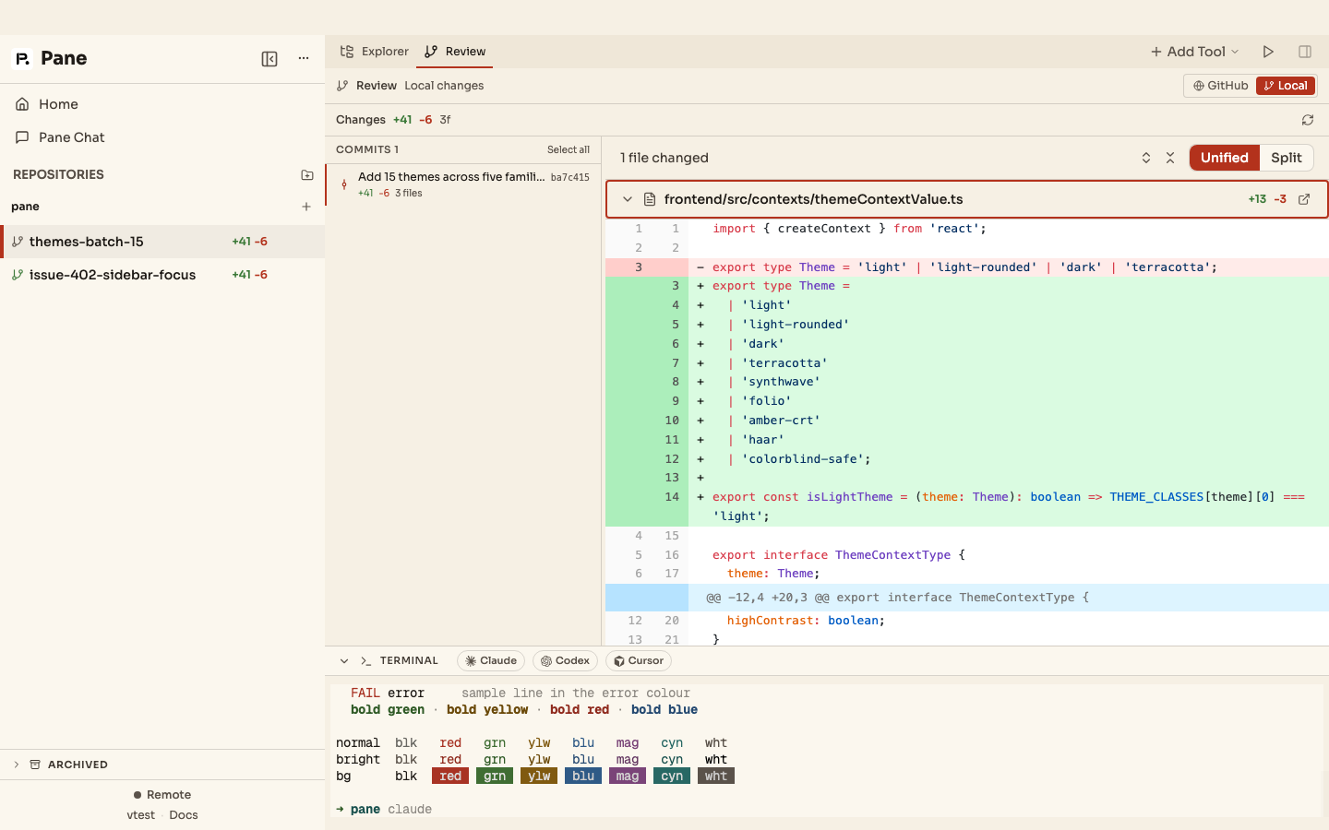This screenshot has width=1329, height=830.
Task: Launch Cursor in terminal
Action: 639,661
